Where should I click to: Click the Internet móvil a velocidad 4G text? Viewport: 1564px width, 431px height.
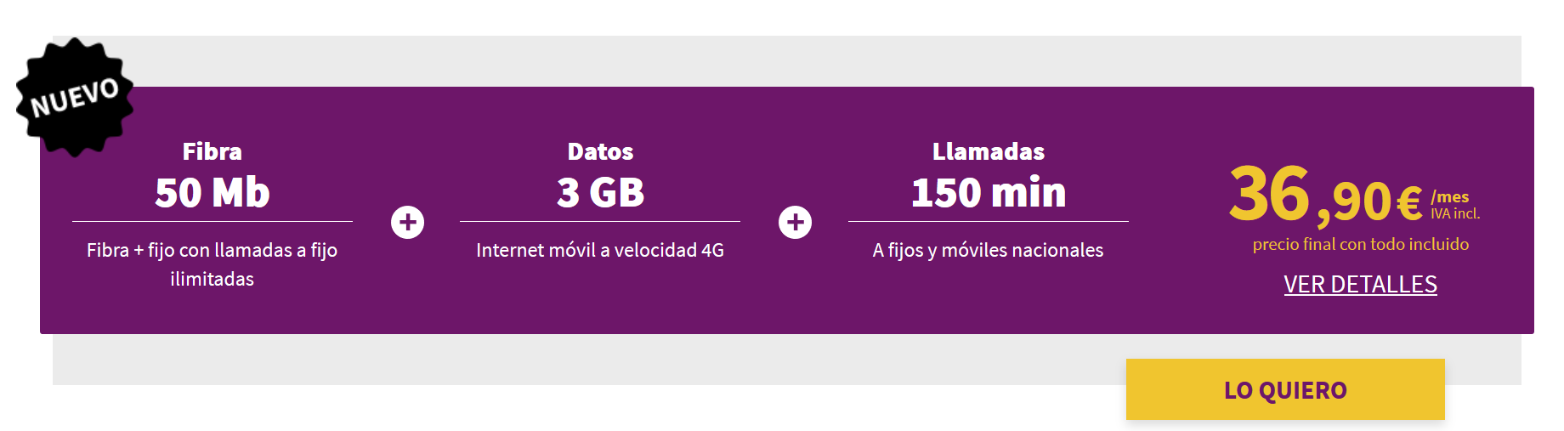(x=600, y=250)
